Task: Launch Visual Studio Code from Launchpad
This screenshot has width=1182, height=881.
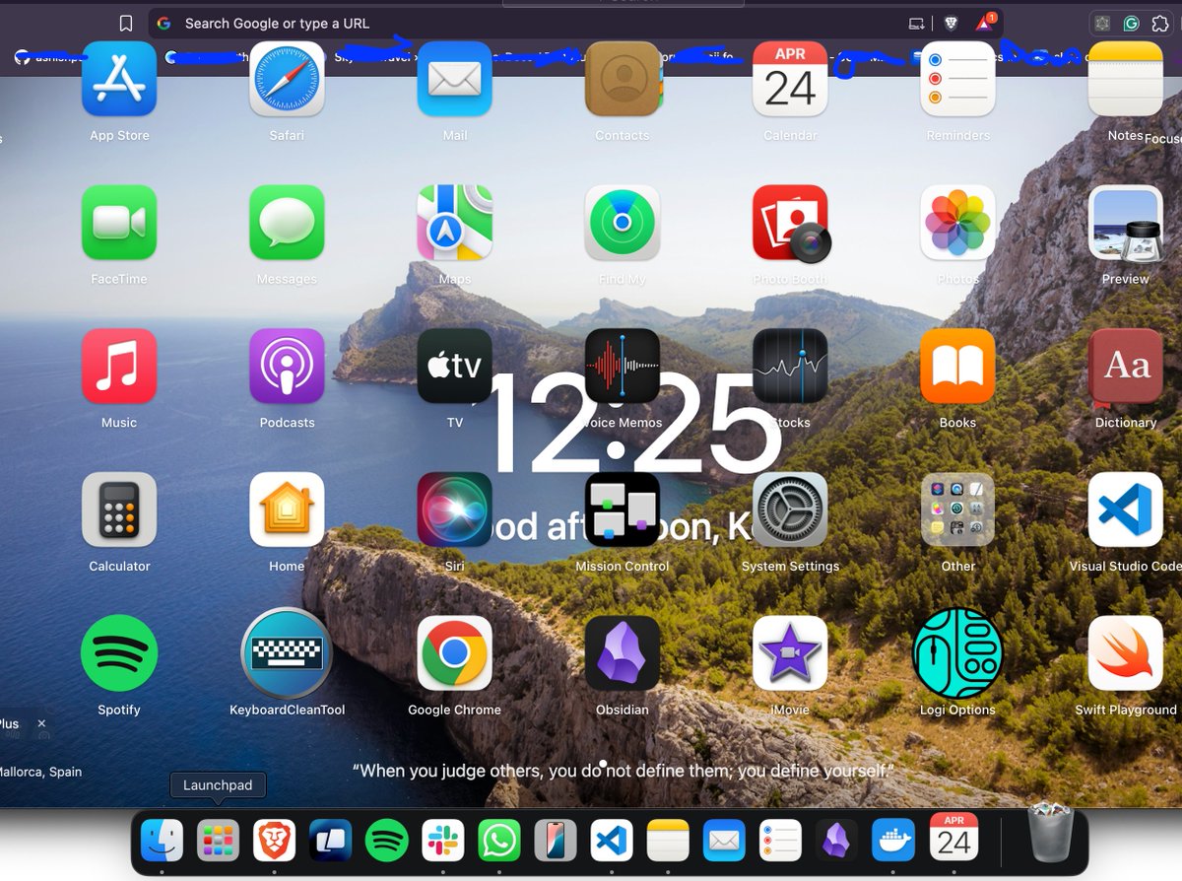Action: [1125, 509]
